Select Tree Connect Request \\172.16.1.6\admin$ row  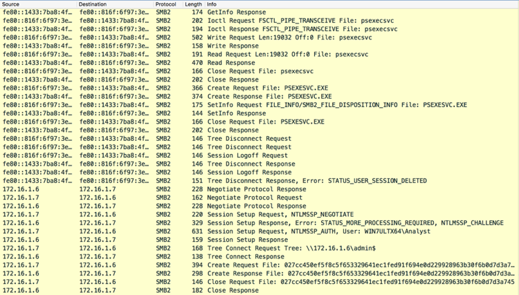[x=259, y=248]
